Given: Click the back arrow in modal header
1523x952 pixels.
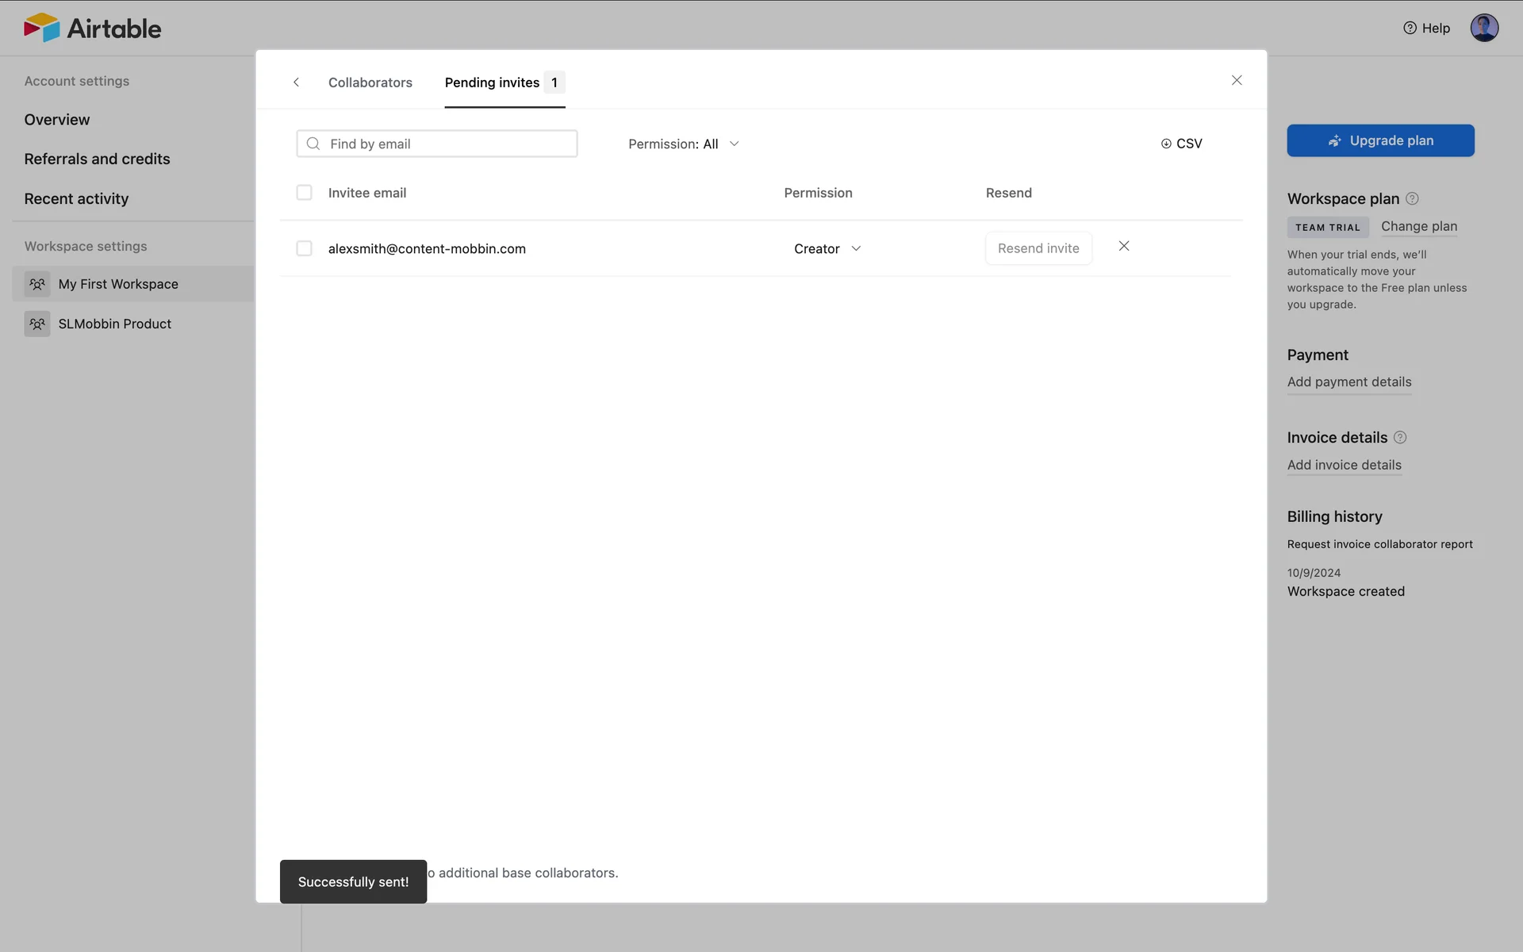Looking at the screenshot, I should (x=297, y=83).
